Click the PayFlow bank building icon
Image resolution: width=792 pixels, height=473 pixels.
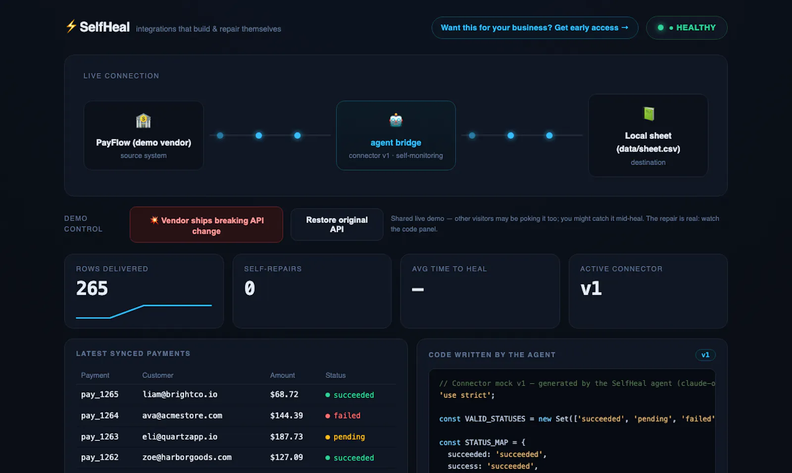(x=144, y=121)
